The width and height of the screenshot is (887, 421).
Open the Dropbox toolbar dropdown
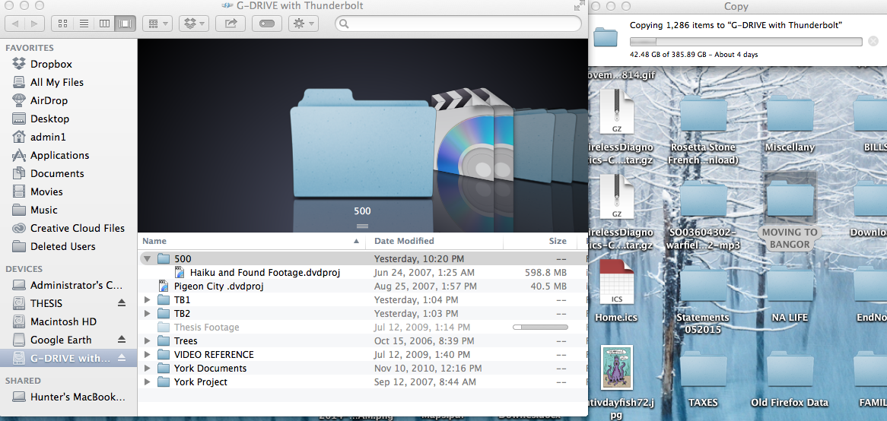[193, 24]
